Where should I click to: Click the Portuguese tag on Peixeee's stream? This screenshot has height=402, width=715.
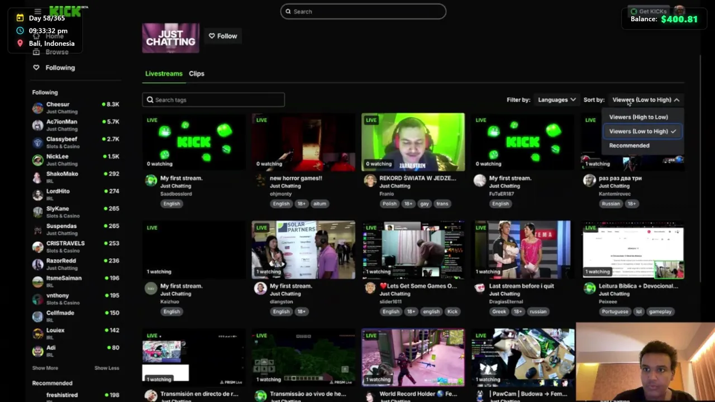tap(615, 312)
